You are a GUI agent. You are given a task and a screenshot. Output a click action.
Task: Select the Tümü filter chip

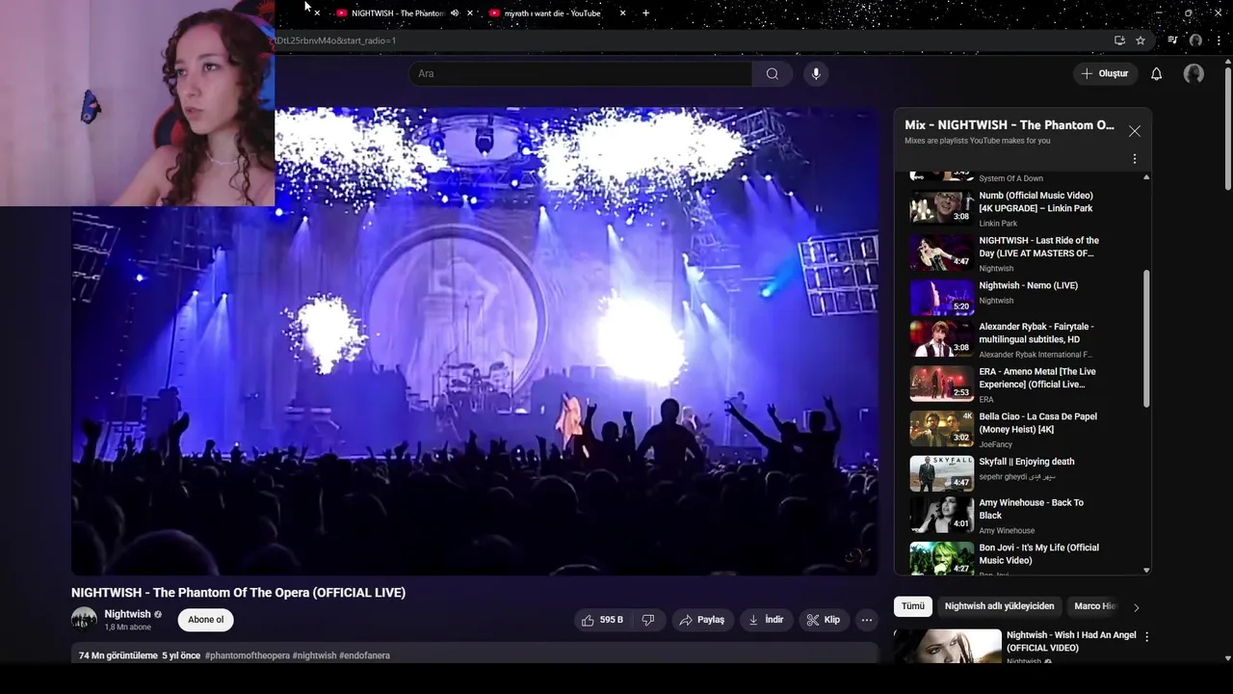click(x=912, y=606)
